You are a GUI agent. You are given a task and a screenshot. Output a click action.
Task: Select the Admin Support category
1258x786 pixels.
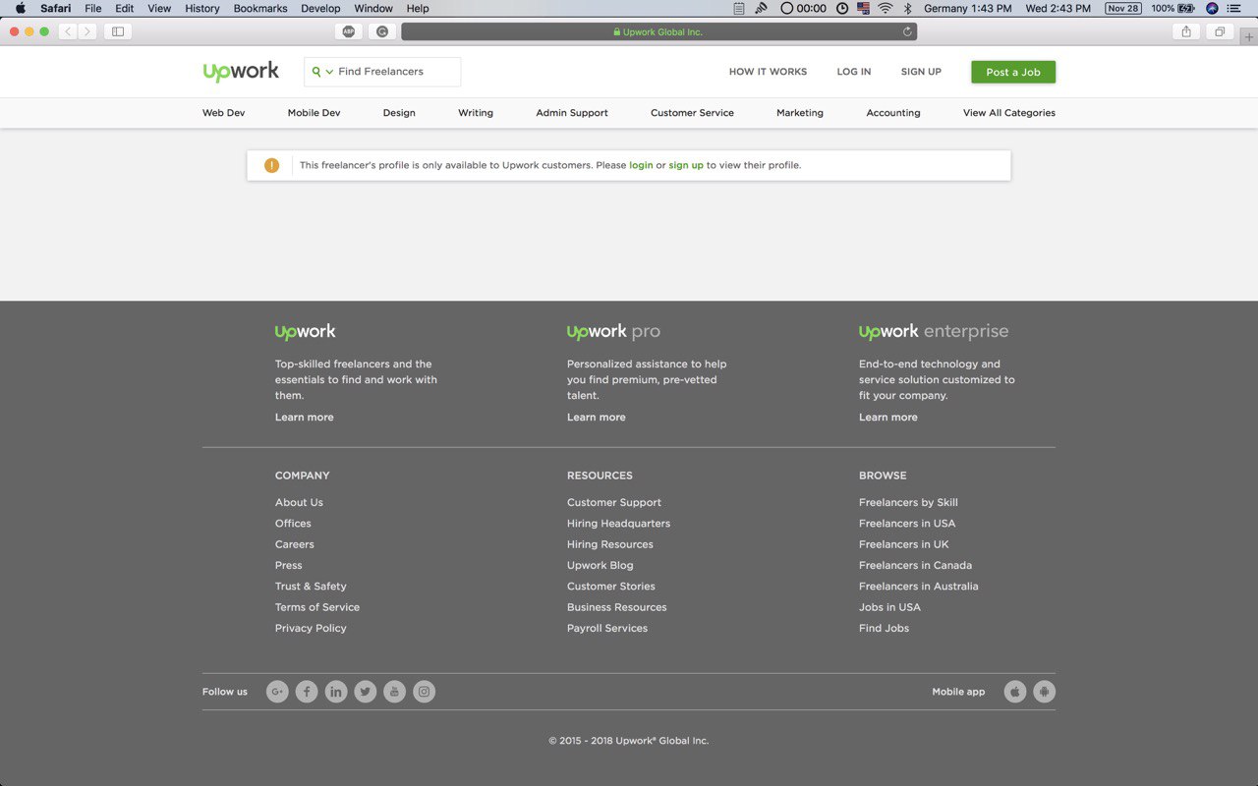pyautogui.click(x=572, y=113)
